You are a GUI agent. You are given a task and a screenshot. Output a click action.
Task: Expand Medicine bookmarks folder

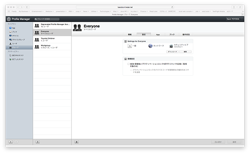coord(50,11)
